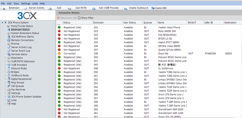Select the Draco Ma row name

(163, 54)
